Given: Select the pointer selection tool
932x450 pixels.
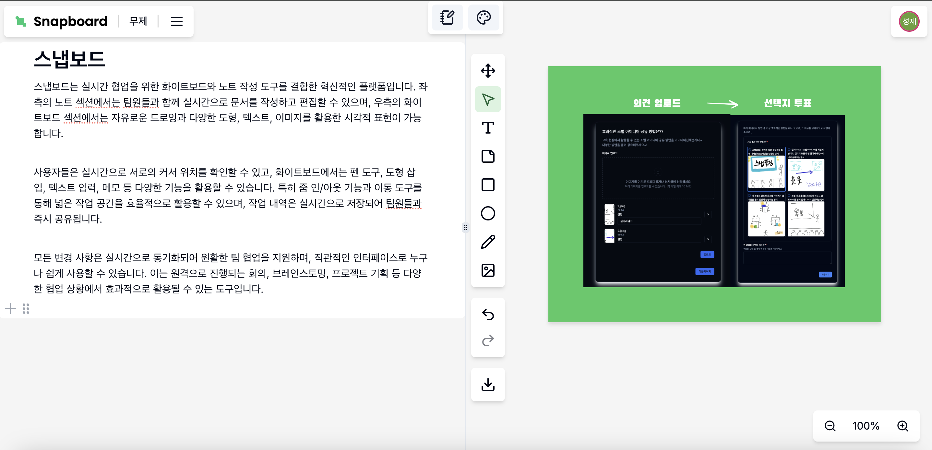Looking at the screenshot, I should click(488, 99).
